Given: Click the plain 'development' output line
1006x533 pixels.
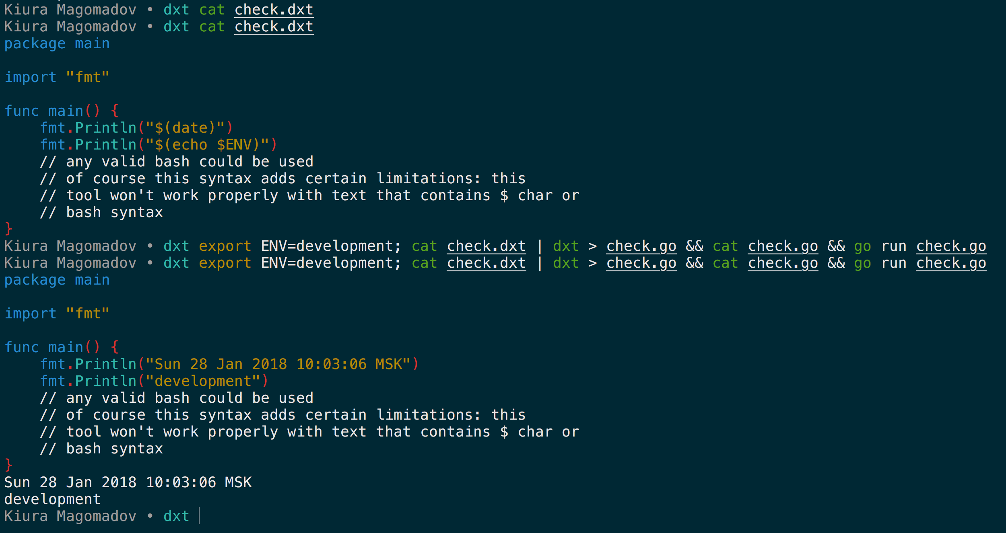Looking at the screenshot, I should click(x=52, y=499).
